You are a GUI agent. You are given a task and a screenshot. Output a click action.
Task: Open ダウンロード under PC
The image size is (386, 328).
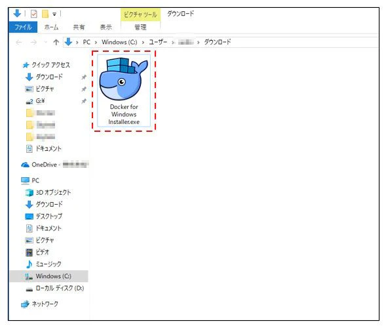49,204
